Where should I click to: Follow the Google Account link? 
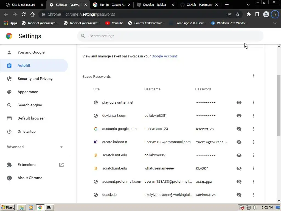[164, 56]
